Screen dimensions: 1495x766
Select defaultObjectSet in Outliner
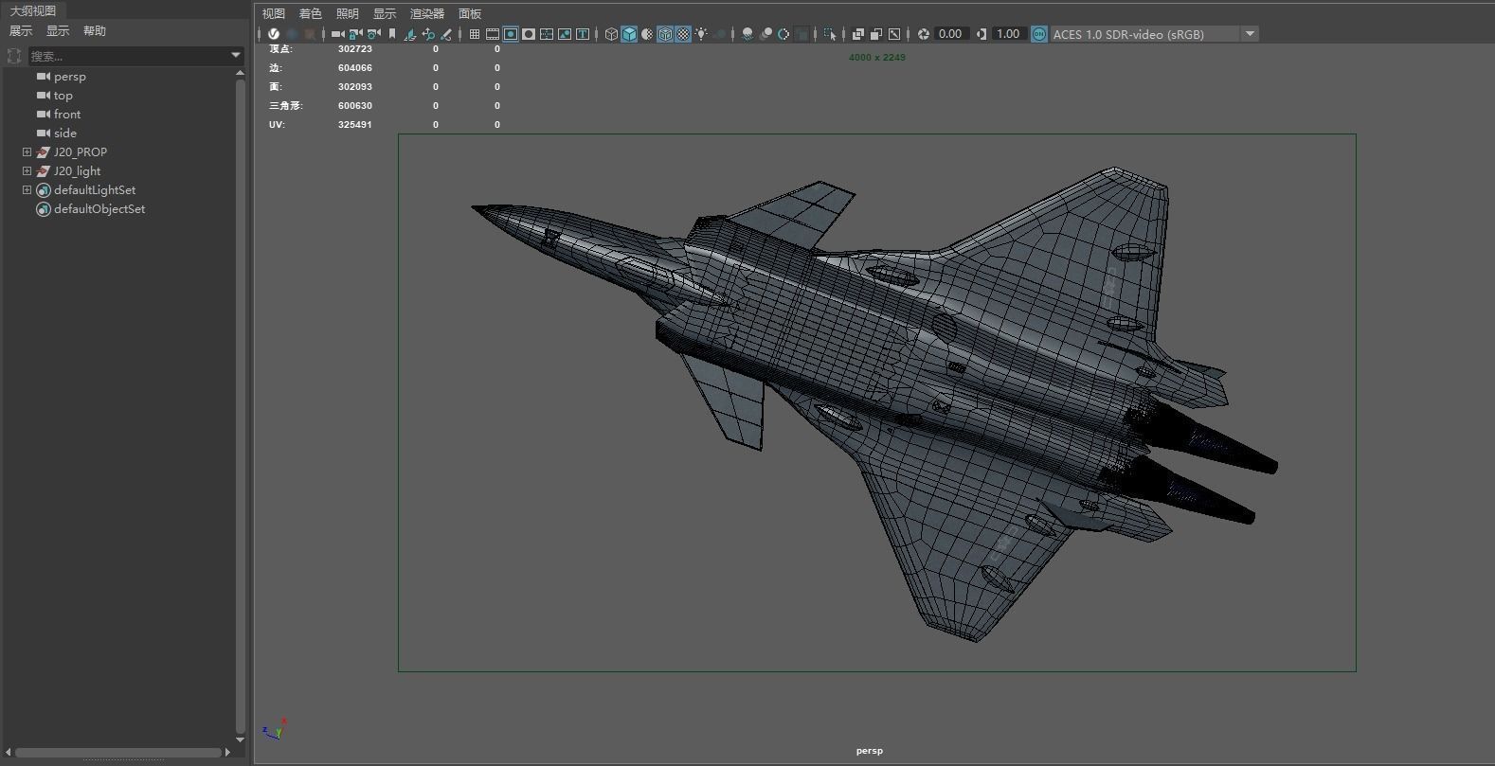(99, 209)
